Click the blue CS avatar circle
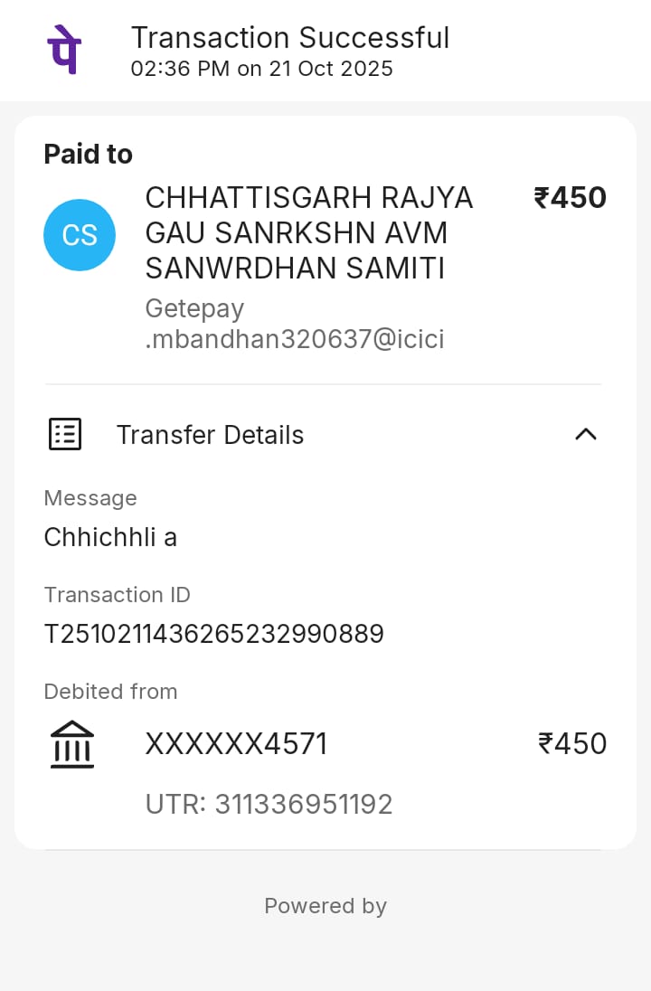Viewport: 651px width, 991px height. 80,235
